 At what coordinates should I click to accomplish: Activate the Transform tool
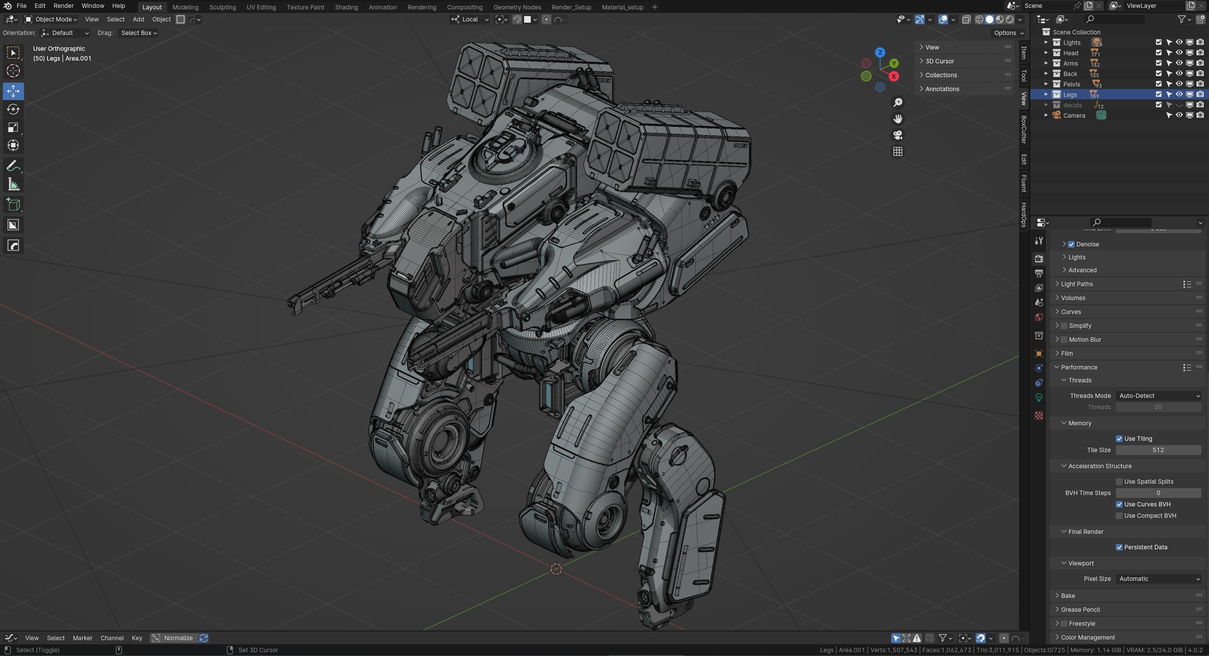tap(13, 145)
